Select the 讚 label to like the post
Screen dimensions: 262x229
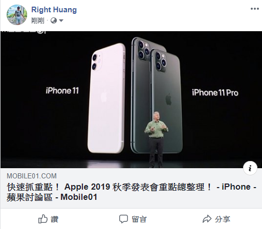click(54, 219)
